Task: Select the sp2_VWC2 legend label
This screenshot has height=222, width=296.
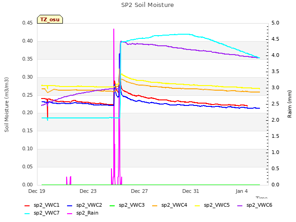Action: 89,205
